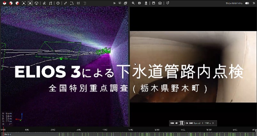
Task: Click the 1.00 x speed value
Action: pos(208,123)
